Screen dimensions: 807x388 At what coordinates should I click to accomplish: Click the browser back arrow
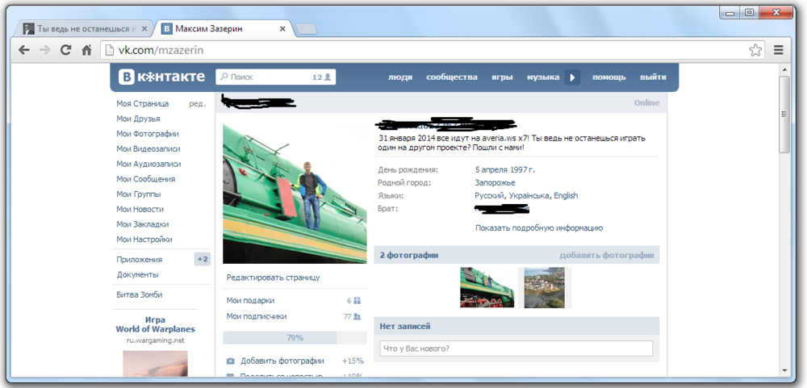tap(24, 50)
